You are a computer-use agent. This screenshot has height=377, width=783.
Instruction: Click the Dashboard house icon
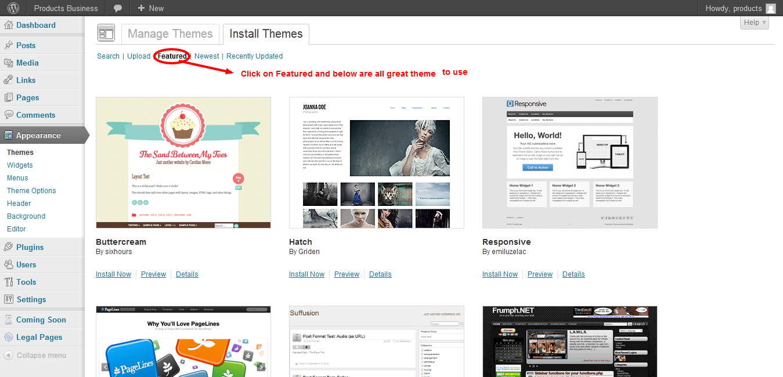9,25
